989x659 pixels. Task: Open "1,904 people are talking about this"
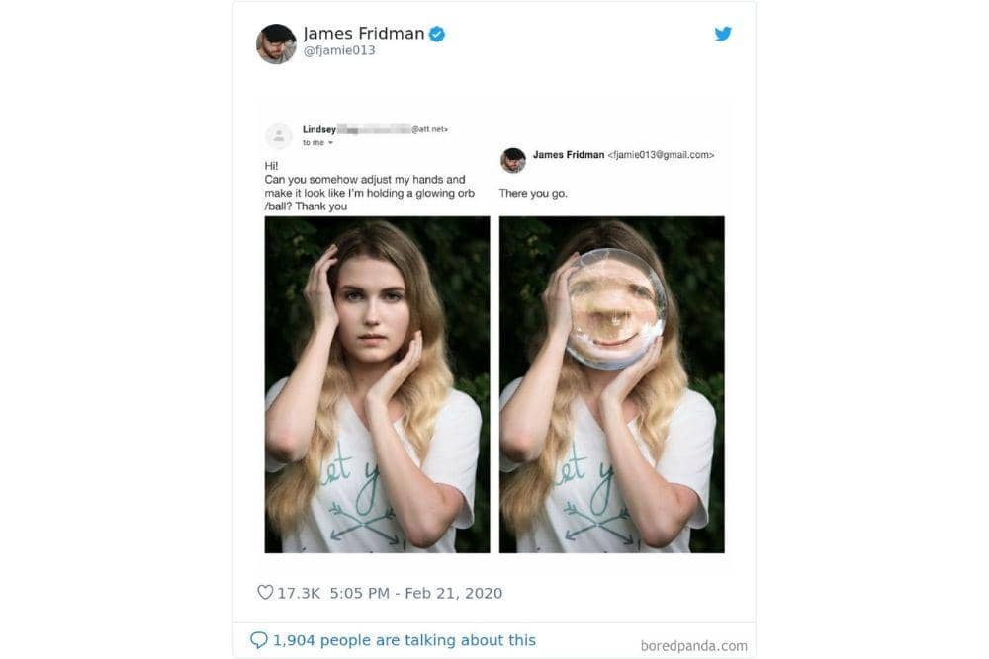[404, 640]
